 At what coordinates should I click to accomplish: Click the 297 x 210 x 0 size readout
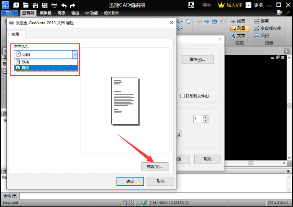tap(278, 203)
